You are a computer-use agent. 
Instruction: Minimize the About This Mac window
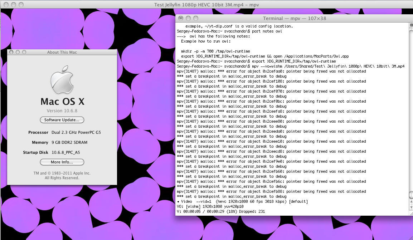[18, 52]
